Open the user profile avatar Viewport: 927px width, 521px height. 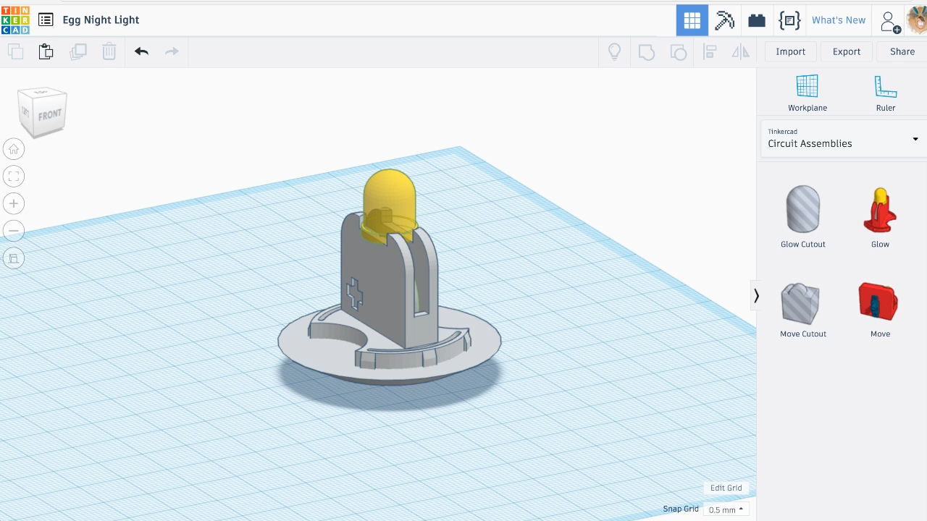point(917,20)
